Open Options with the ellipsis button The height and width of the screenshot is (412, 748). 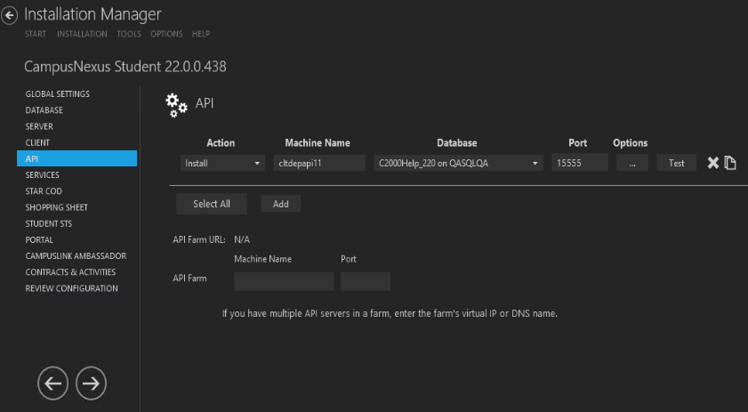click(x=632, y=163)
